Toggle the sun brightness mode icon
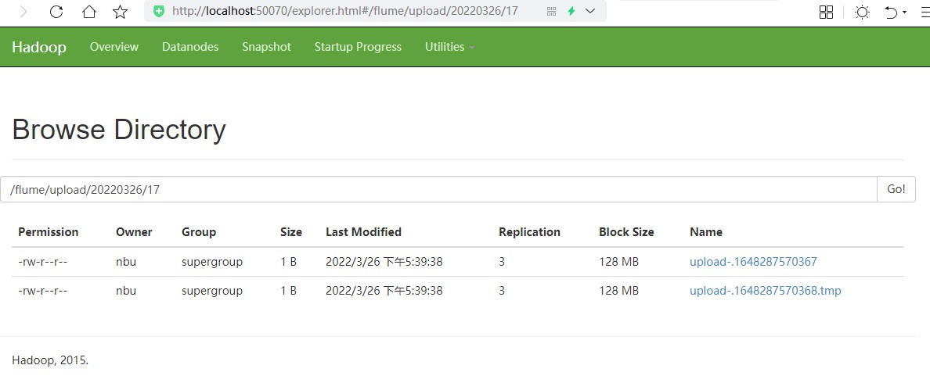 (x=862, y=12)
